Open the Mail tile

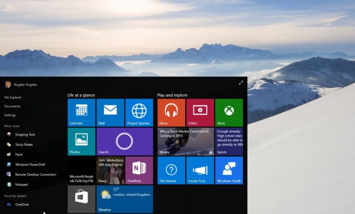(110, 112)
